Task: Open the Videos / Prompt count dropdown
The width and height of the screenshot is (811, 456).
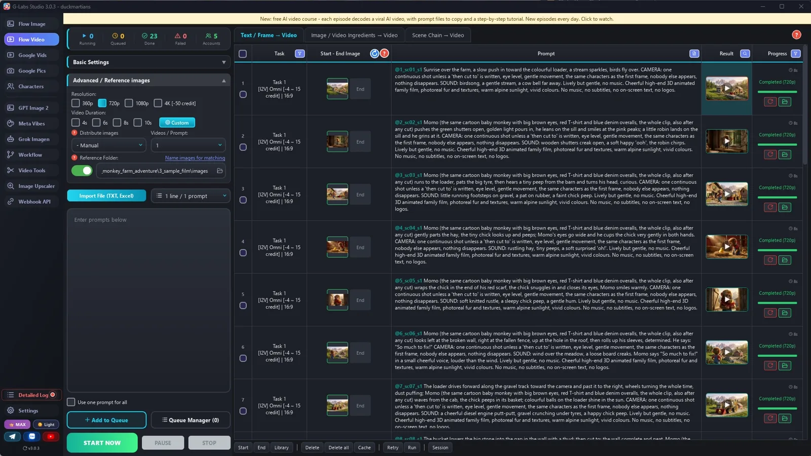Action: click(x=188, y=145)
